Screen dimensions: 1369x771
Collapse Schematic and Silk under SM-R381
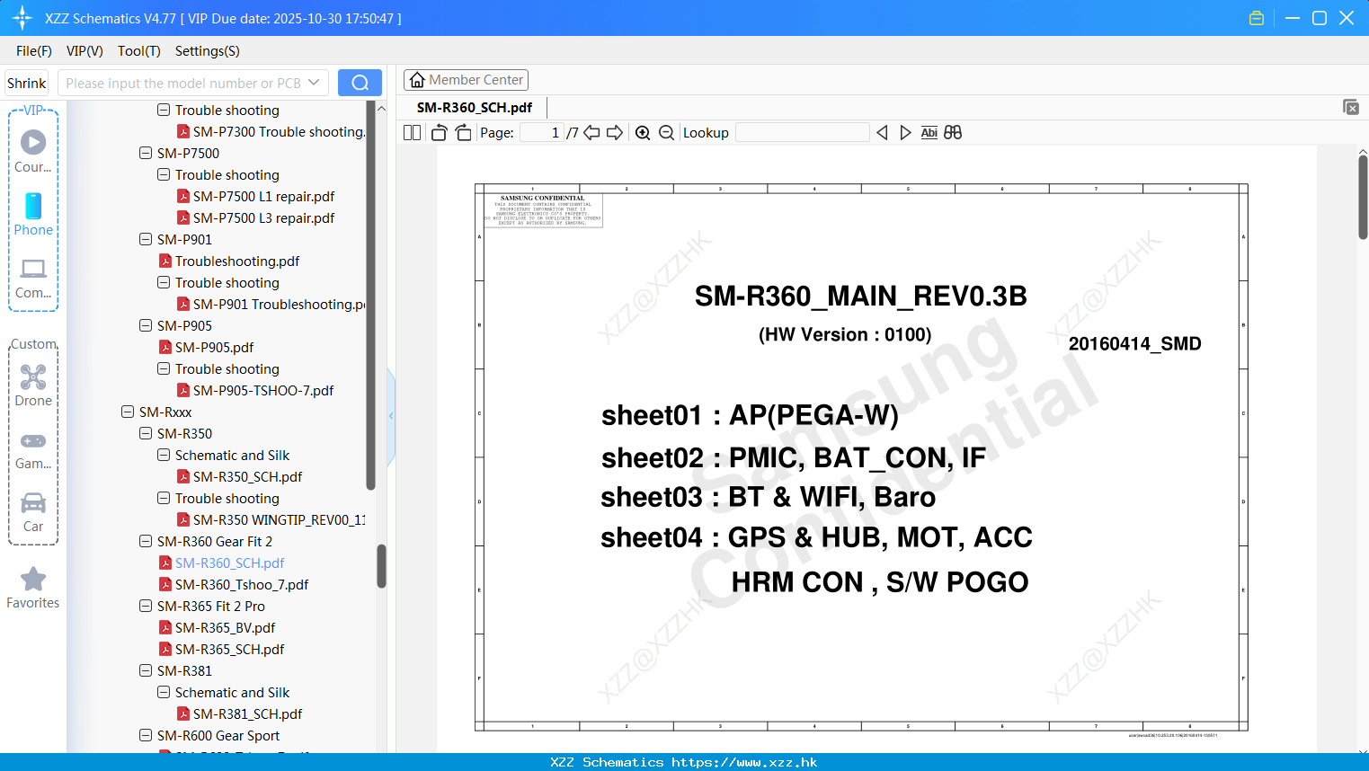pos(164,692)
